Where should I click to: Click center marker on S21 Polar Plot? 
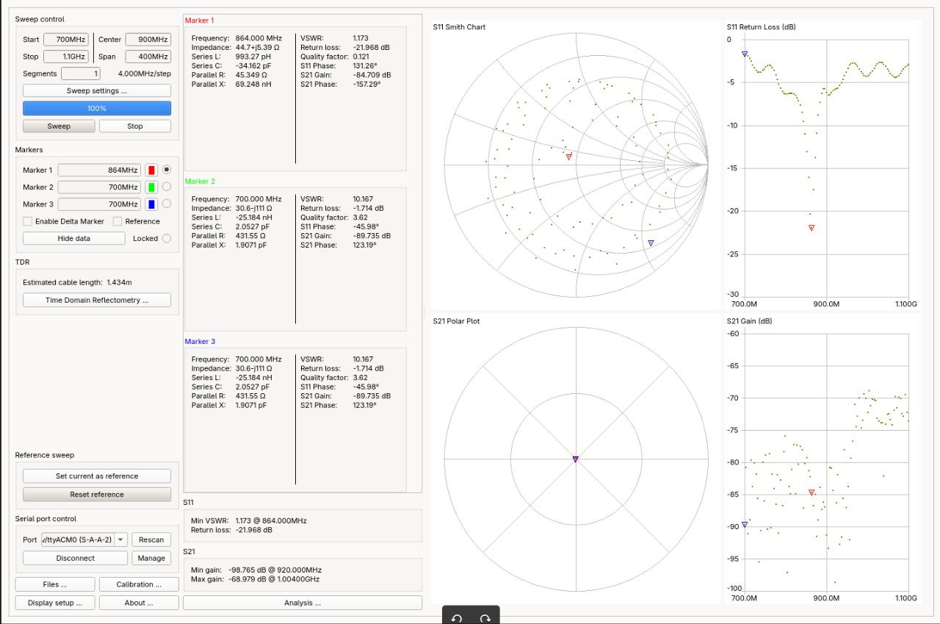576,459
